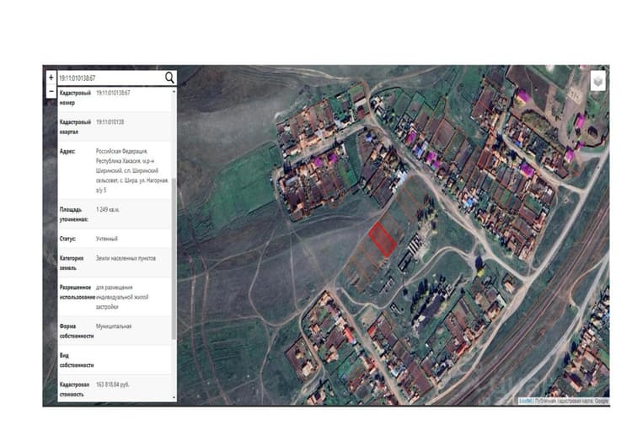Open the Leaflet attribution link
The image size is (632, 447).
(525, 401)
